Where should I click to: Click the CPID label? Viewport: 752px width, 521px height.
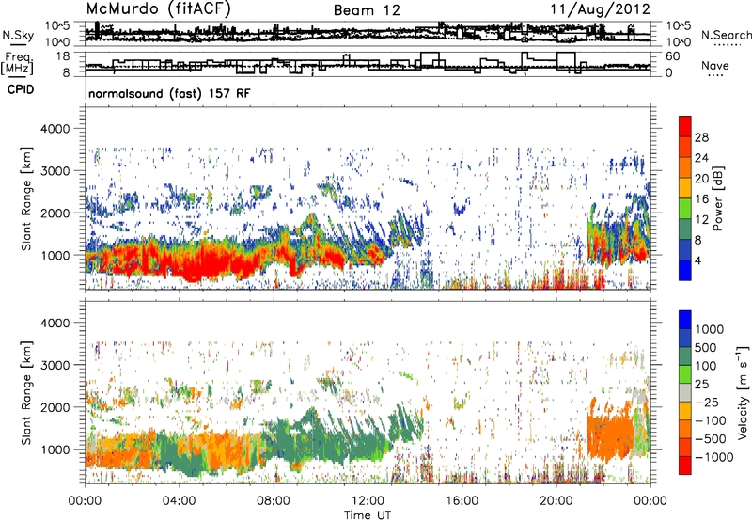click(21, 89)
